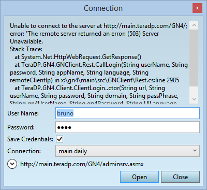Screen dimensions: 207x190
Task: Click the 'Save Credentials:' label
Action: point(30,139)
